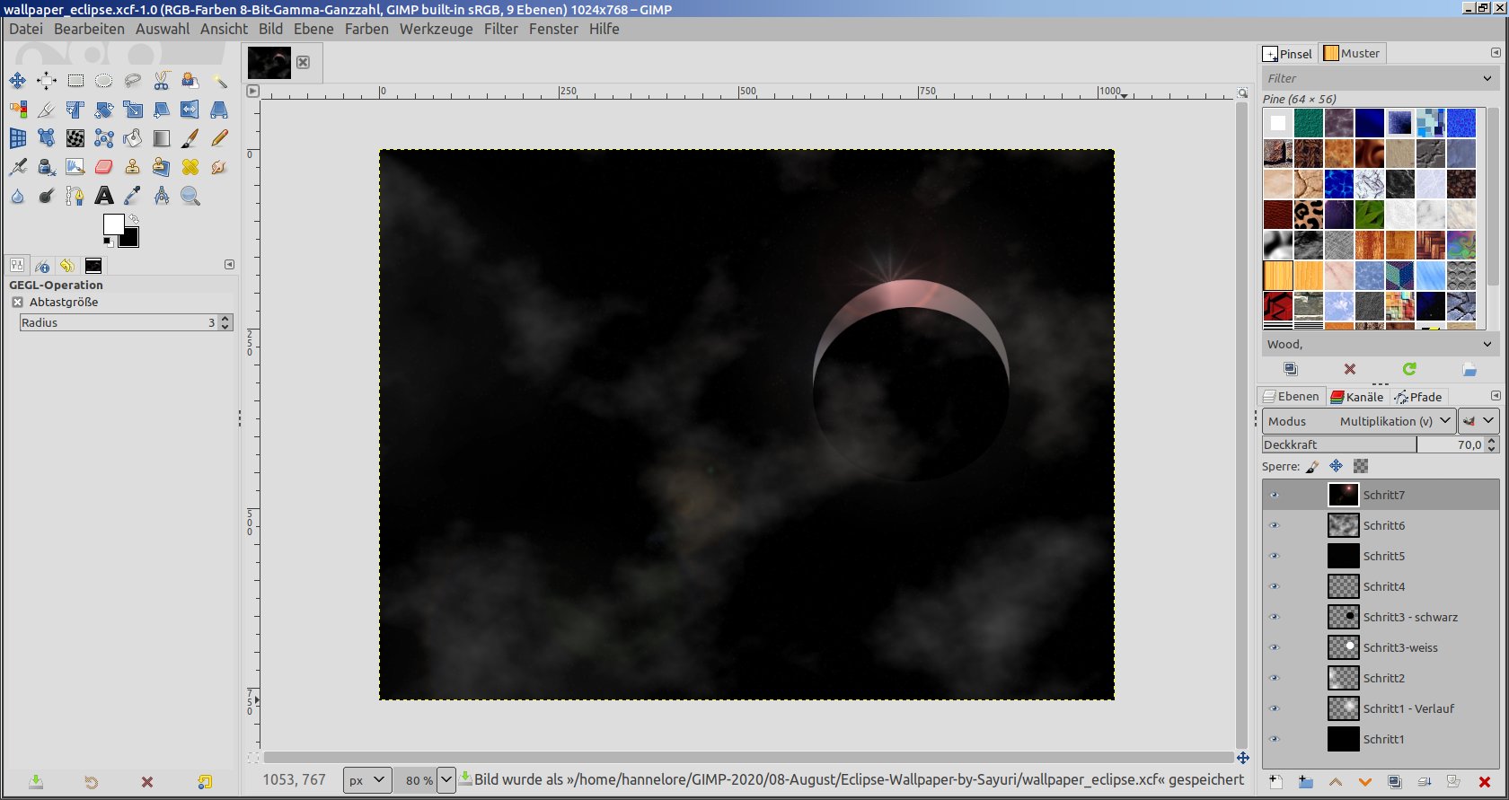Viewport: 1509px width, 800px height.
Task: Pick the Fuzzy Select magic wand tool
Action: tap(219, 81)
